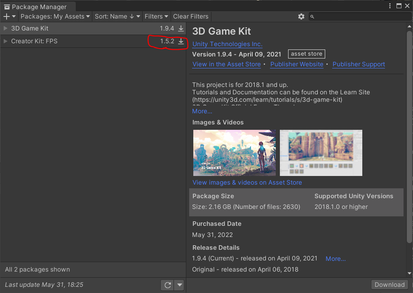Click the Release Details heading
This screenshot has height=293, width=413.
[x=216, y=248]
